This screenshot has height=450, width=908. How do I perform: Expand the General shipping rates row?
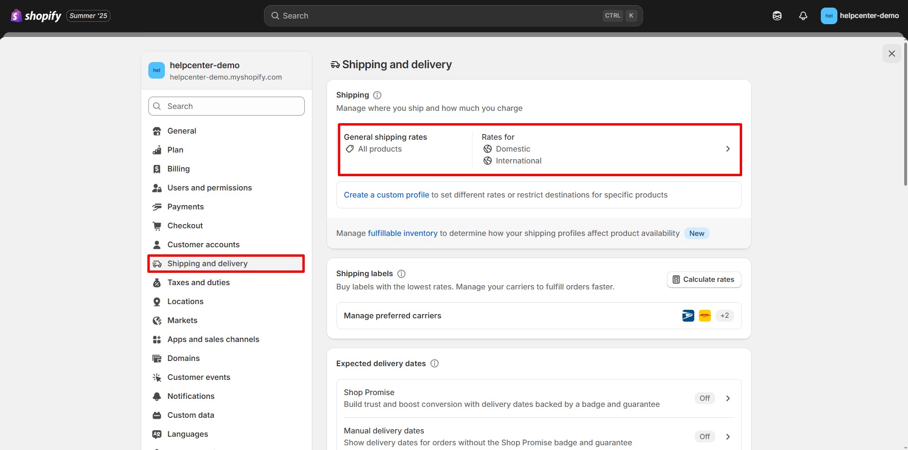pos(728,148)
